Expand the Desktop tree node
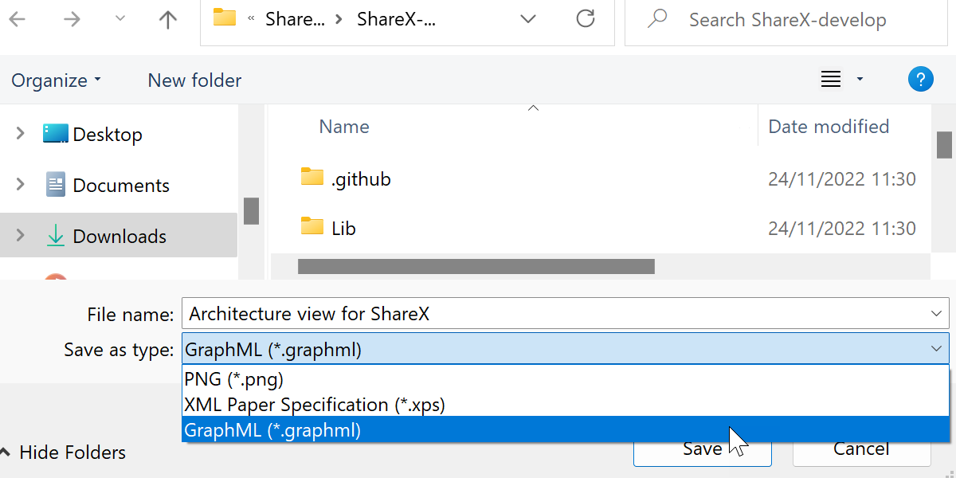The image size is (956, 478). (x=21, y=134)
